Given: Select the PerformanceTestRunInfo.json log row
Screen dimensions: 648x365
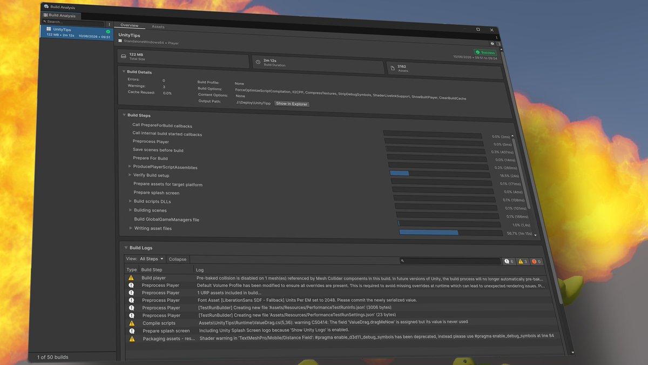Looking at the screenshot, I should coord(340,308).
